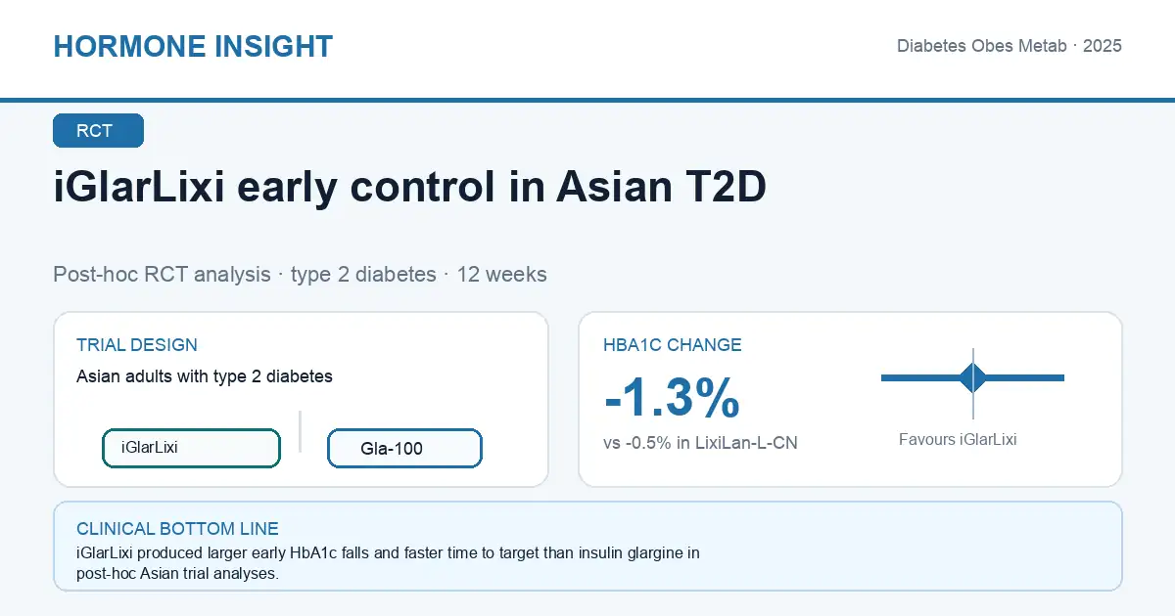Click the confidence interval horizontal bar
Image resolution: width=1175 pixels, height=616 pixels.
tap(972, 377)
